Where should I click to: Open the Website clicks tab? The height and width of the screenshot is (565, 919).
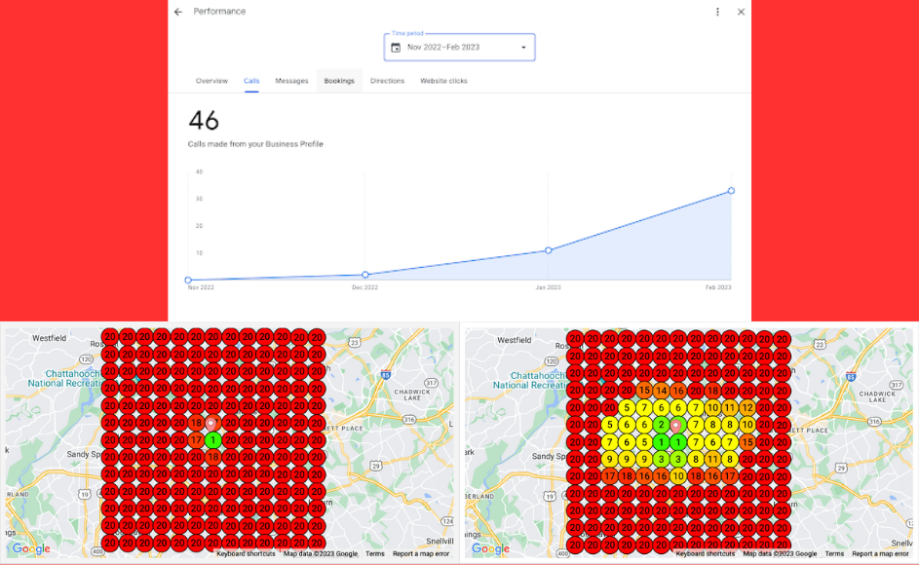point(443,81)
